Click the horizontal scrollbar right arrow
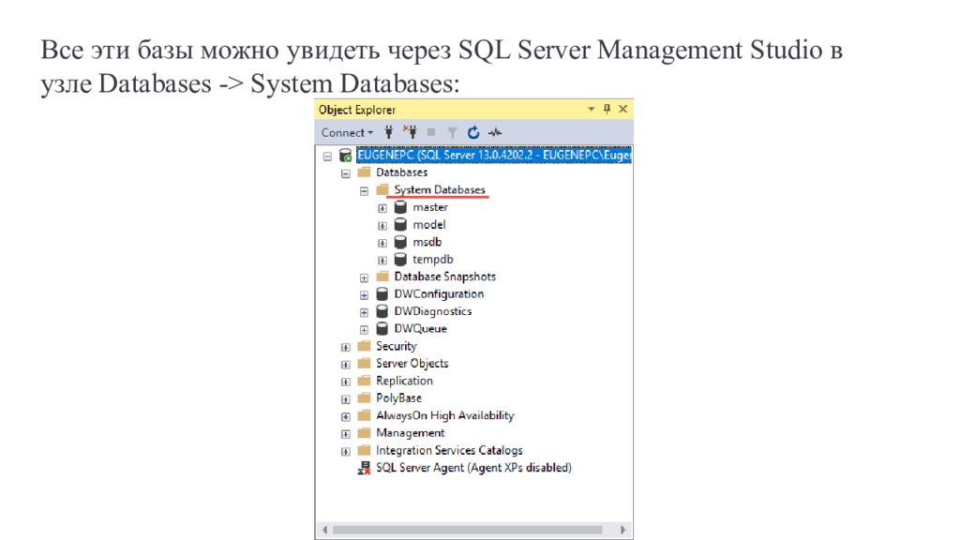960x540 pixels. [x=622, y=530]
